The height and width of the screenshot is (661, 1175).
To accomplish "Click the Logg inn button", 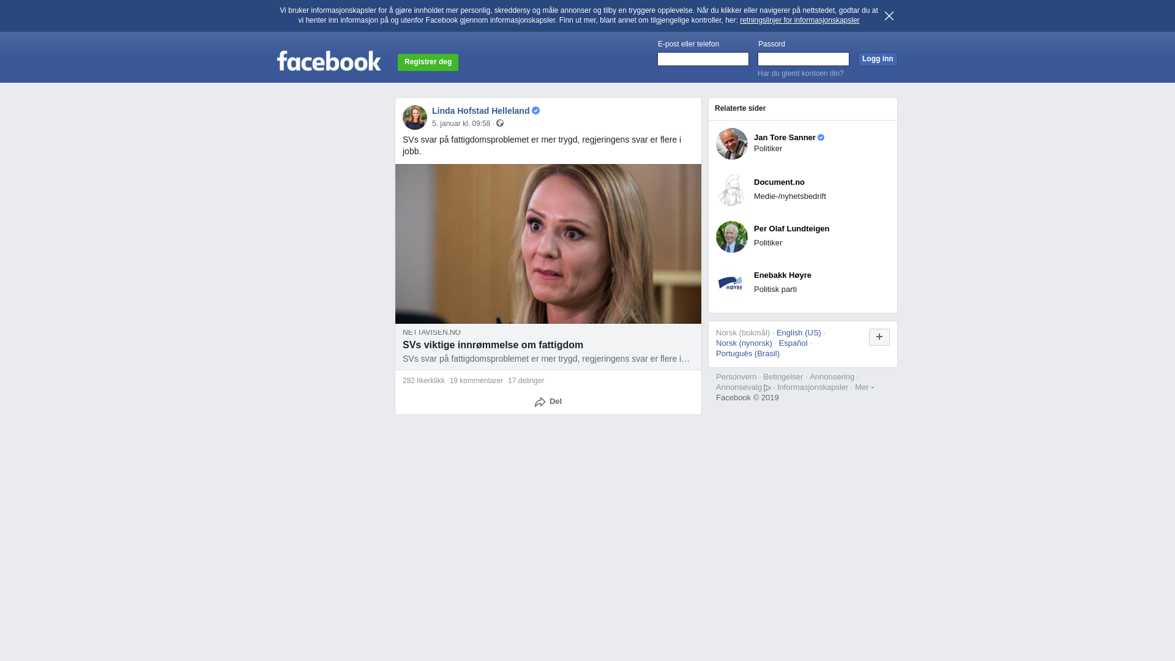I will (878, 59).
